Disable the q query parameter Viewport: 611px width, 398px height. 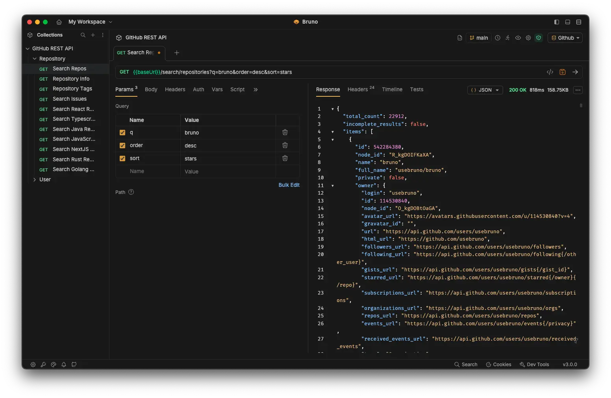pos(122,133)
